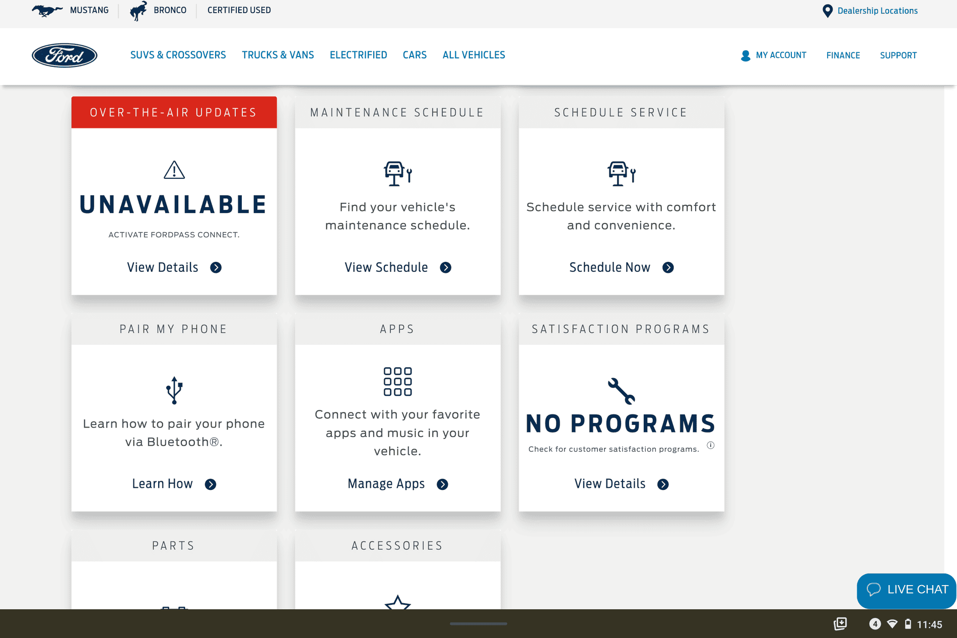Click the Ford oval logo

click(x=64, y=55)
